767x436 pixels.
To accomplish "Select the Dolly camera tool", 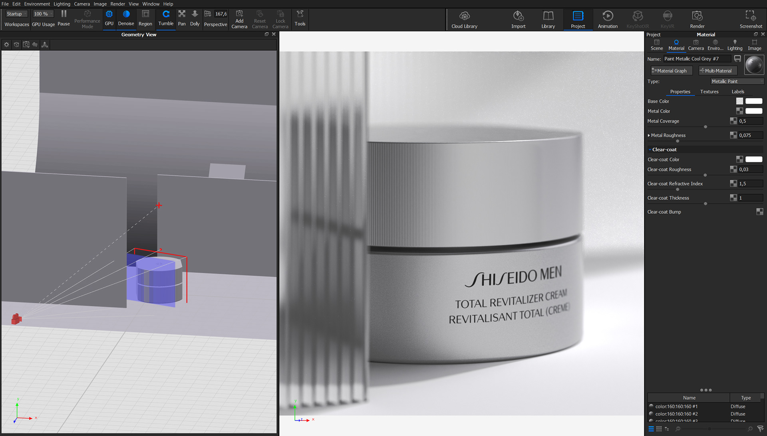I will 195,18.
